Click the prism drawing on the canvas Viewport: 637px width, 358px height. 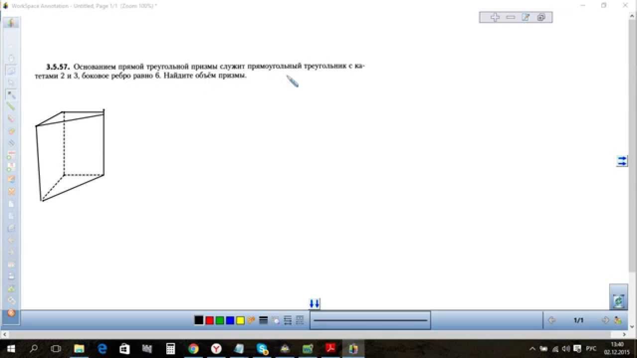(x=70, y=155)
